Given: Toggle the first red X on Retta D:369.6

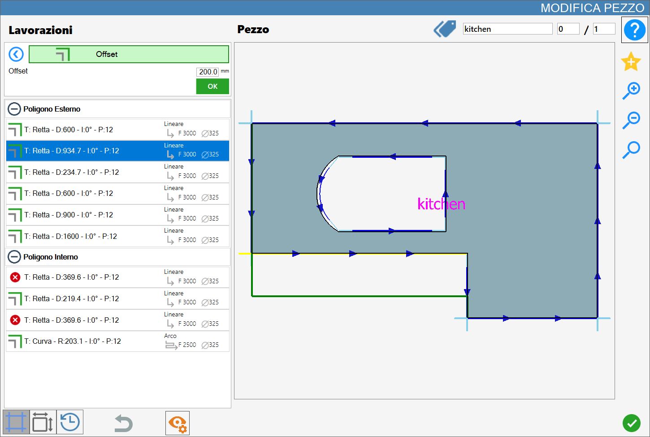Looking at the screenshot, I should coord(15,277).
